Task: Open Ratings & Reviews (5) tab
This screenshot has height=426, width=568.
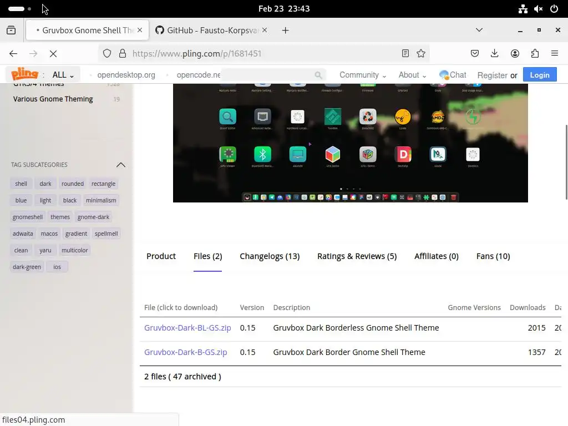Action: point(357,256)
